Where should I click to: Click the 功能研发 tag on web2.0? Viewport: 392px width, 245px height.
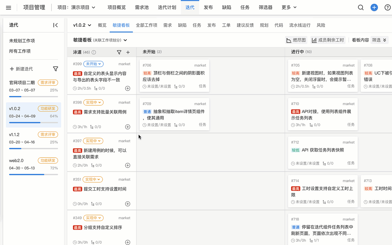48,160
